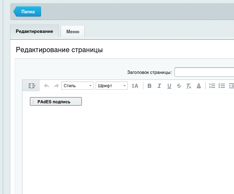Insert a bulleted list
The height and width of the screenshot is (194, 234).
[x=221, y=86]
